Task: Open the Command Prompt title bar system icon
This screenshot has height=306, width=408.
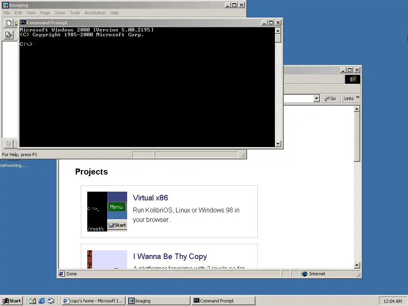Action: tap(23, 22)
